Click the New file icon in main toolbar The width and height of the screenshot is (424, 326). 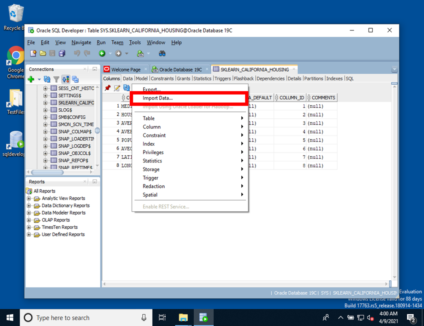click(x=33, y=53)
